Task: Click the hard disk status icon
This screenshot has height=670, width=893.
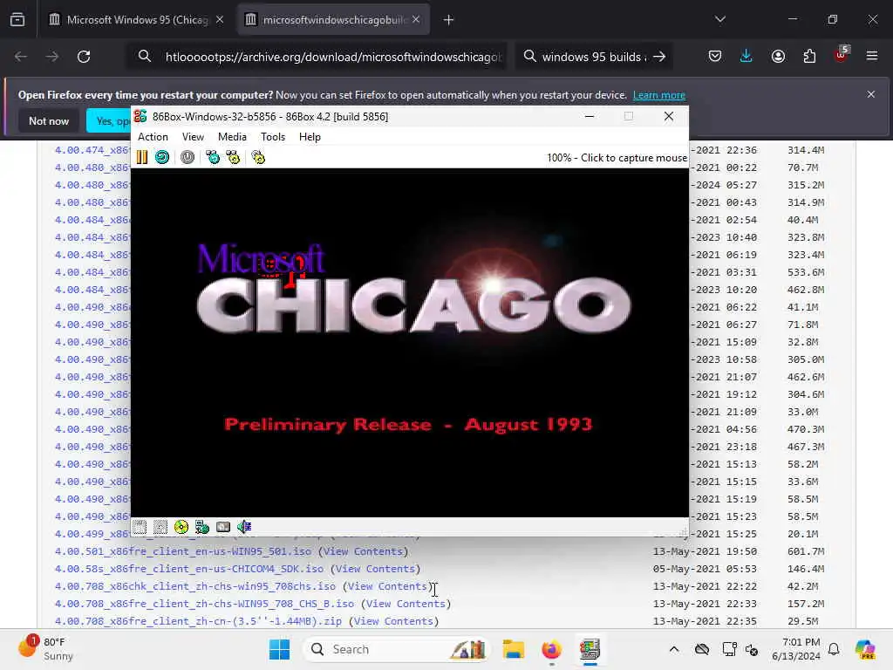Action: pyautogui.click(x=223, y=527)
